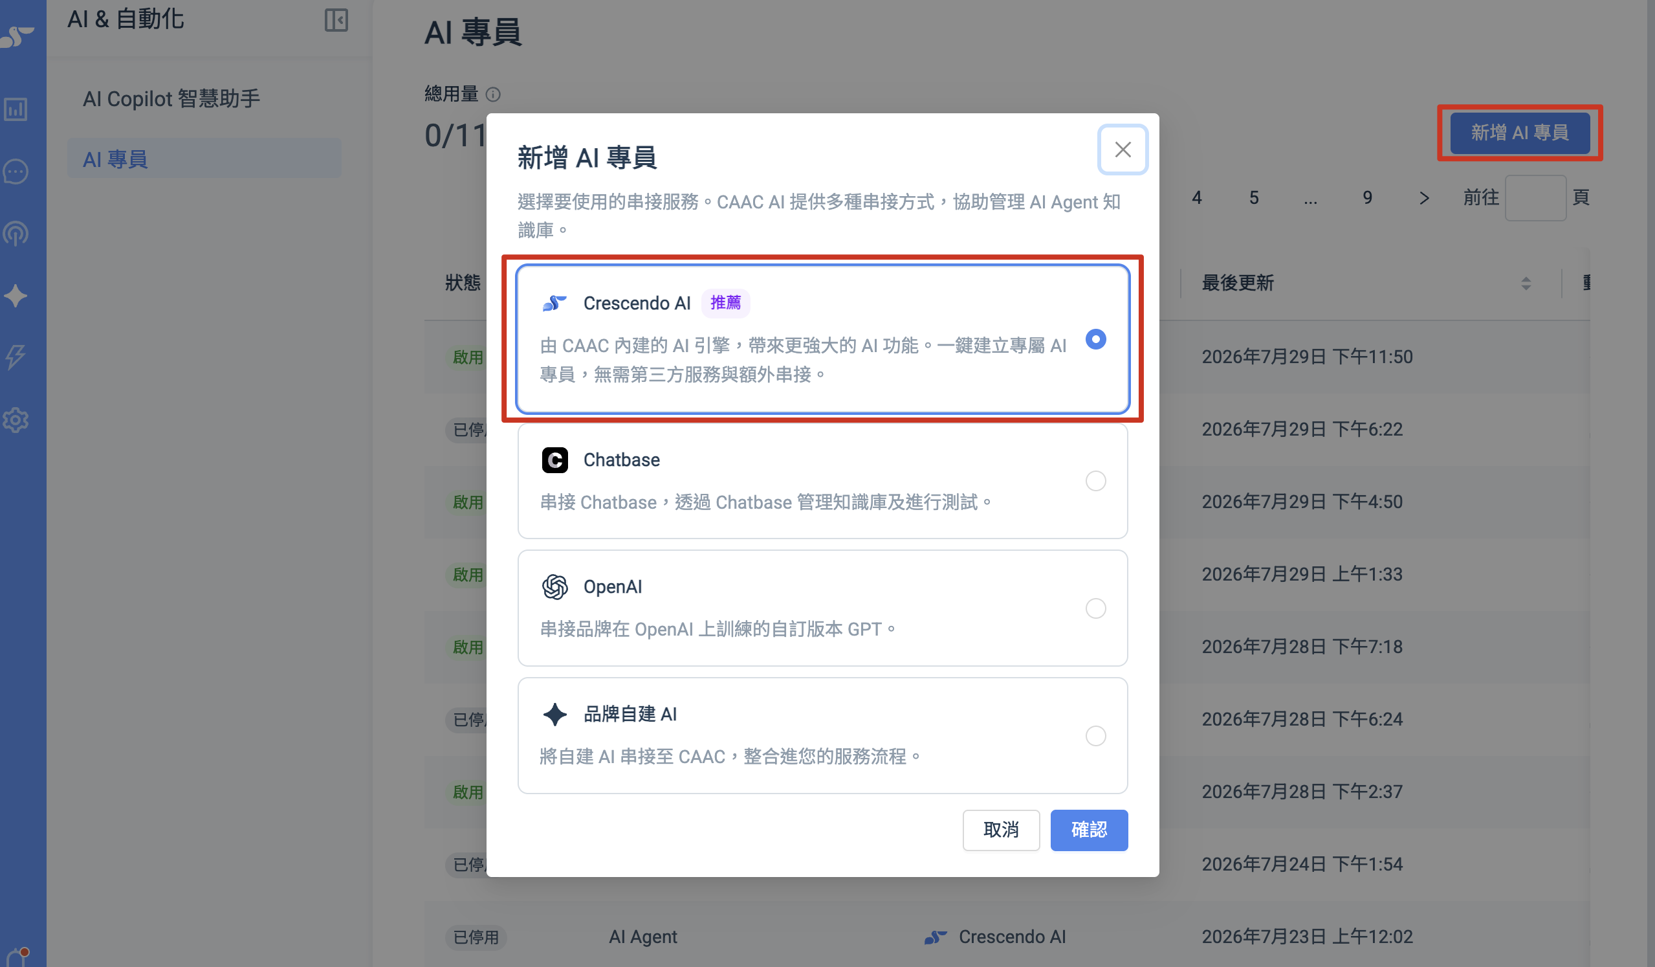Click the 已停用 status tag in last row
Viewport: 1655px width, 967px height.
pos(476,937)
